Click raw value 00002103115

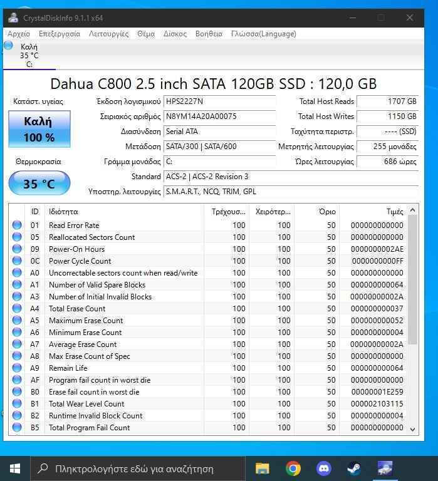point(377,404)
